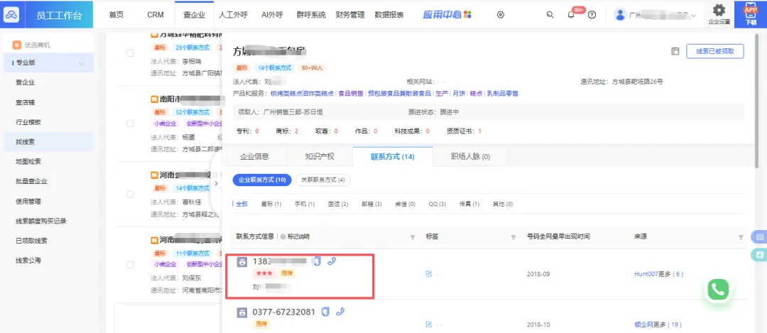Open 群呼系统 in the top navigation
Image resolution: width=767 pixels, height=333 pixels.
tap(311, 15)
